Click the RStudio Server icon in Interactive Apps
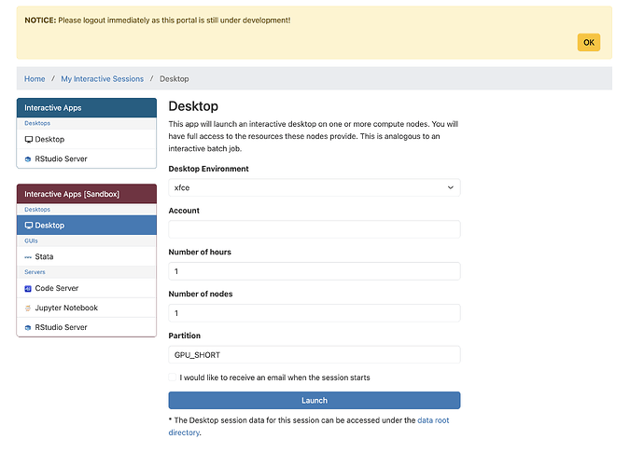 point(28,159)
